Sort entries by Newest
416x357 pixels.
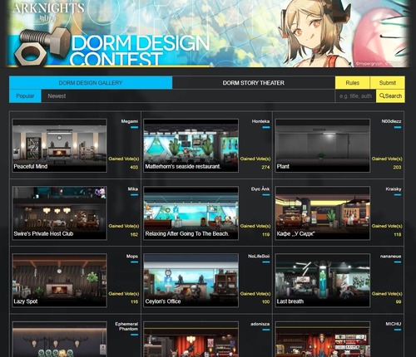coord(57,96)
